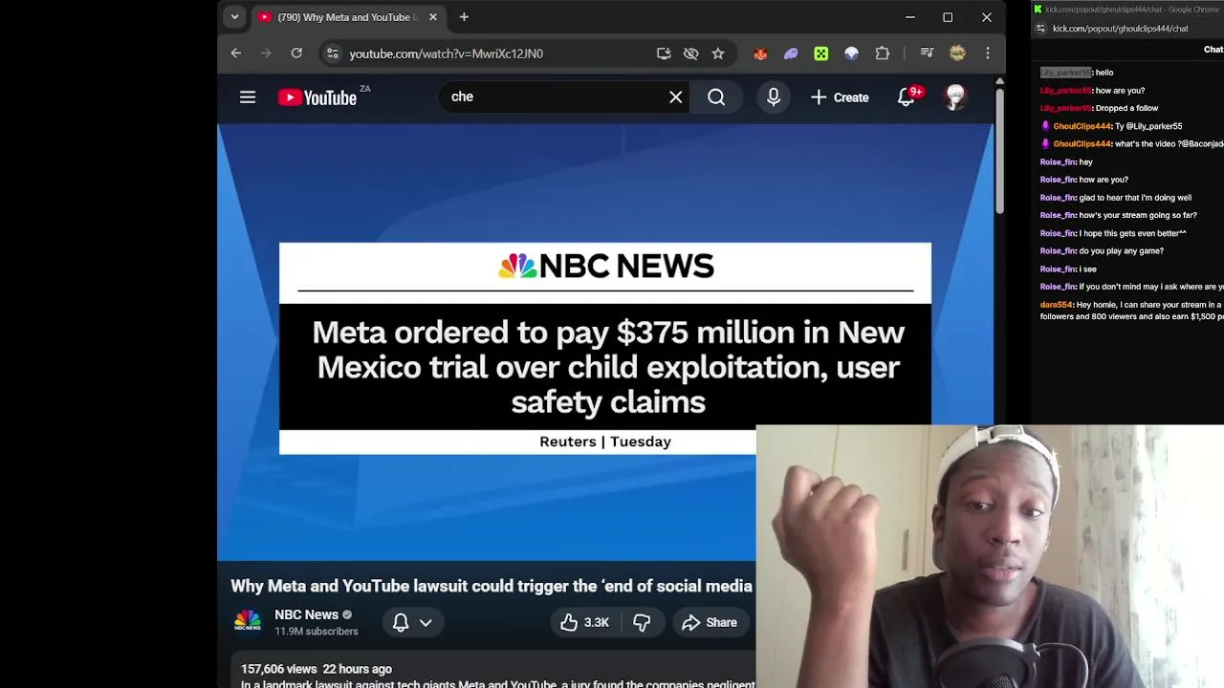The width and height of the screenshot is (1224, 688).
Task: Open the MetaMask fox extension
Action: pos(760,54)
